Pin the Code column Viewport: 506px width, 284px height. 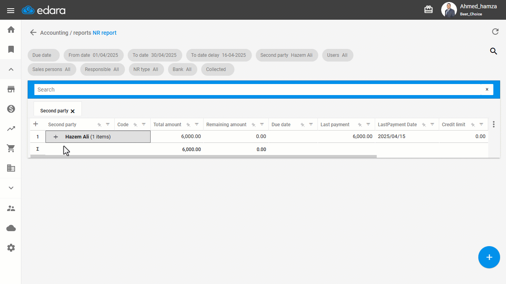pos(135,125)
